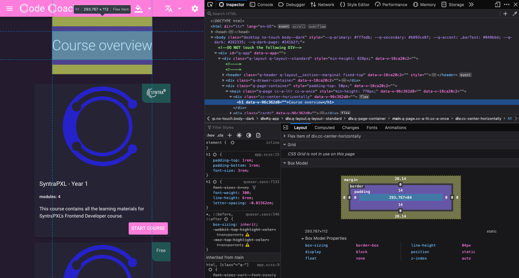Viewport: 519px width, 278px height.
Task: Open quasar.sass:546 source link
Action: pos(262,214)
